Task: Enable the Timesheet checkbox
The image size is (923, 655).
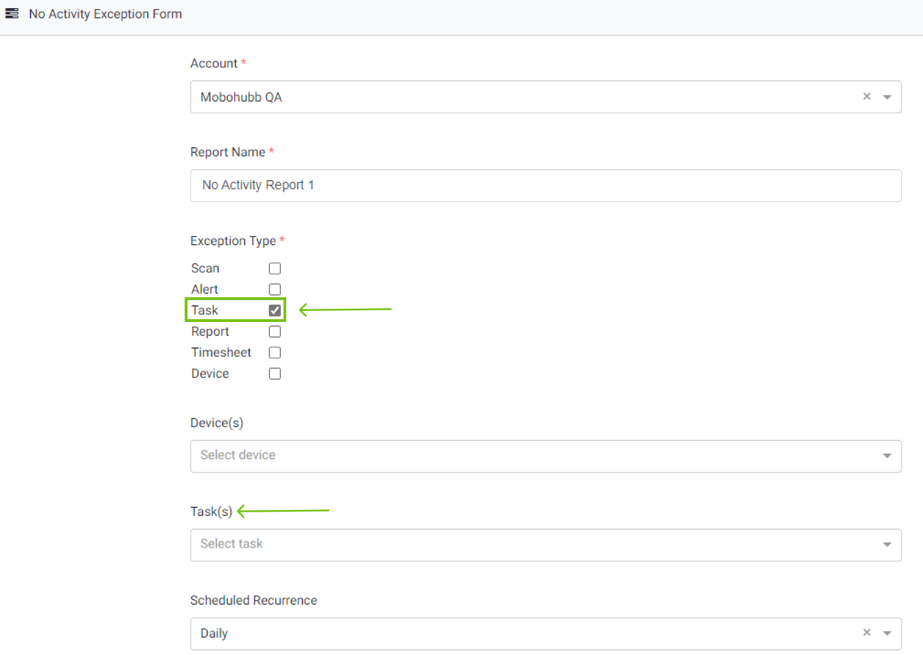Action: point(275,353)
